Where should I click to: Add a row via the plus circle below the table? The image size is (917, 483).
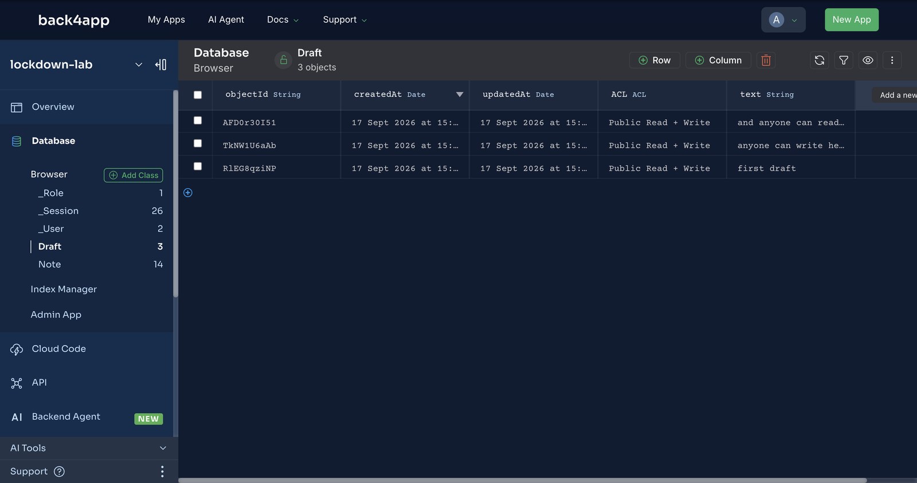click(188, 193)
